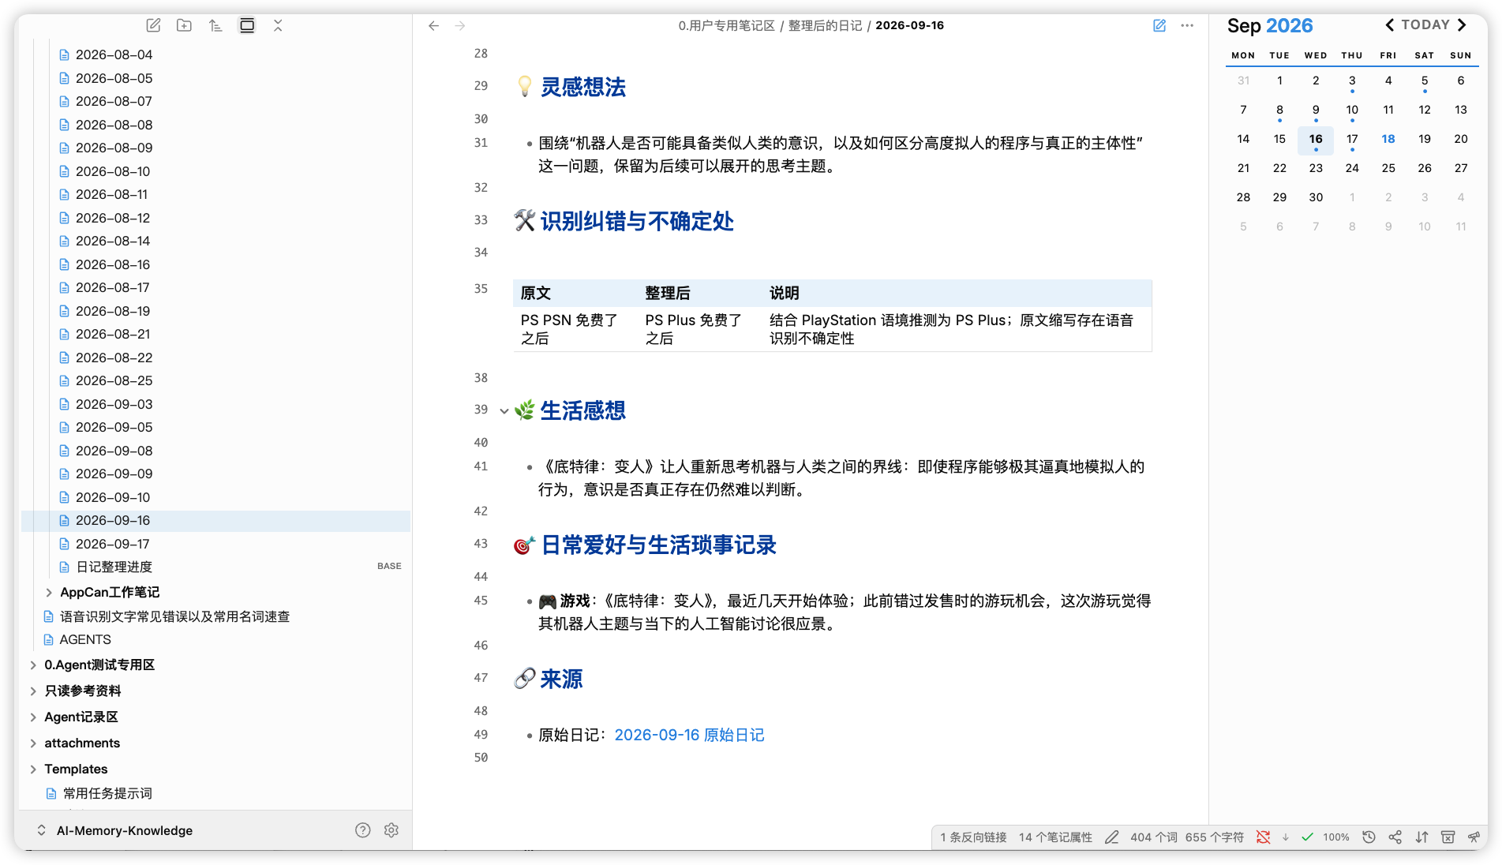Open 14 个笔记属性 note properties
Screen dimensions: 1502x865
pyautogui.click(x=1055, y=837)
